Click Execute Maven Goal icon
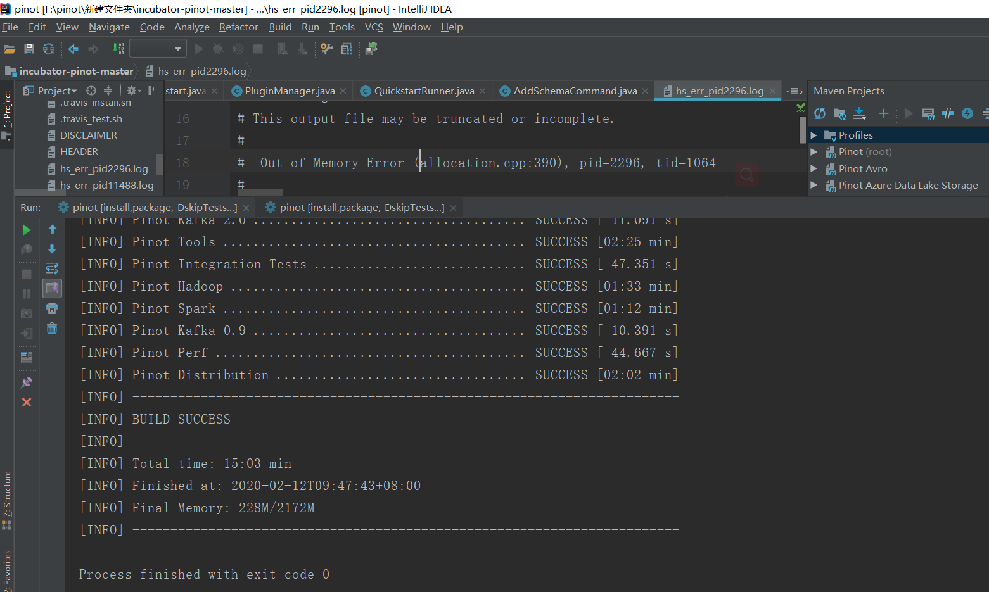This screenshot has height=592, width=989. coord(928,113)
